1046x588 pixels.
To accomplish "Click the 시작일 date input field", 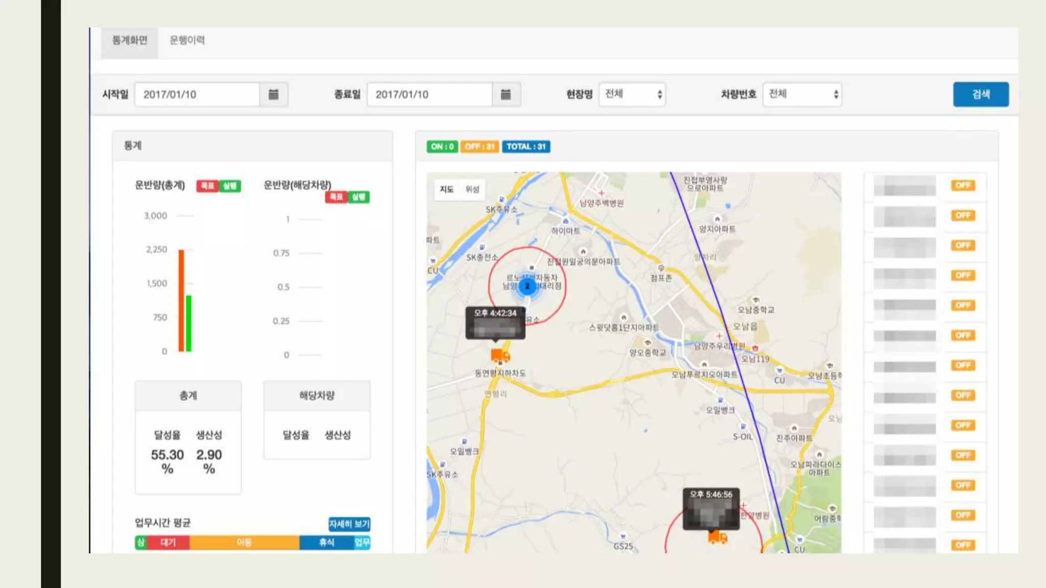I will (x=197, y=94).
